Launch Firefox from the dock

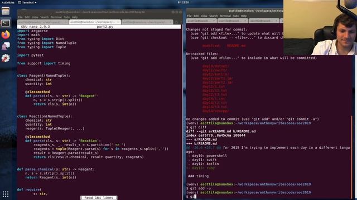pos(6,34)
